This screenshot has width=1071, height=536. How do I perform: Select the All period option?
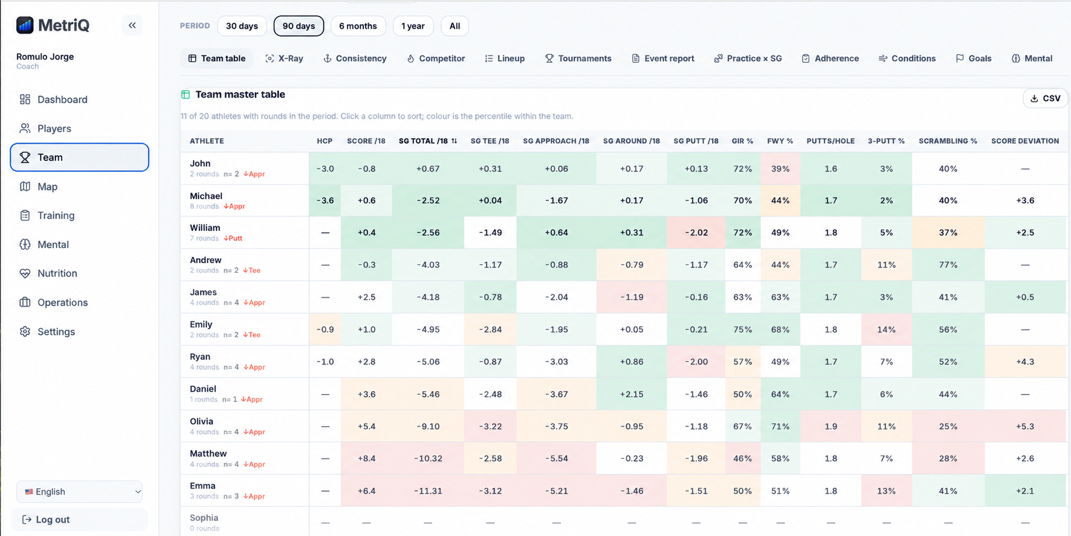coord(455,26)
